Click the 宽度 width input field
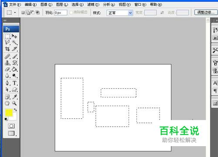This screenshot has width=218, height=157. (x=150, y=13)
